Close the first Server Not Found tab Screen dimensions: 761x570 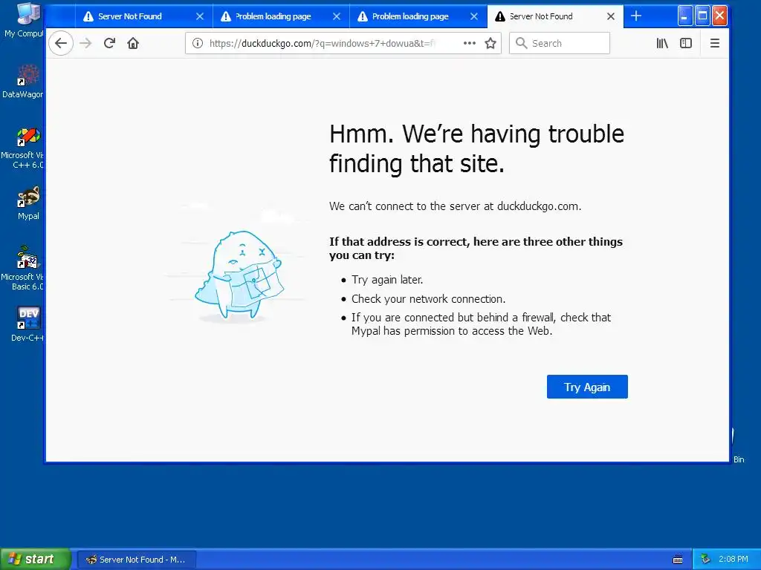(x=199, y=16)
